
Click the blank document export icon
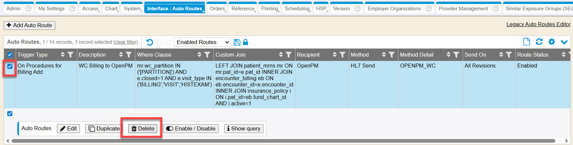[526, 42]
